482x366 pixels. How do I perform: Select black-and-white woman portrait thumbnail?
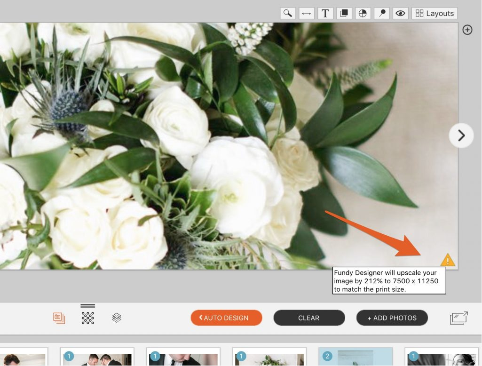[x=442, y=357]
